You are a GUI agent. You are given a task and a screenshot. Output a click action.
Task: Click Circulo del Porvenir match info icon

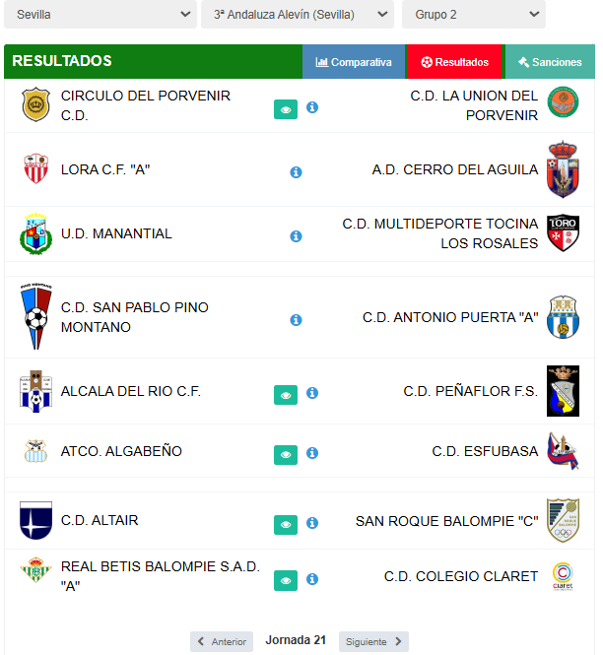click(x=312, y=107)
